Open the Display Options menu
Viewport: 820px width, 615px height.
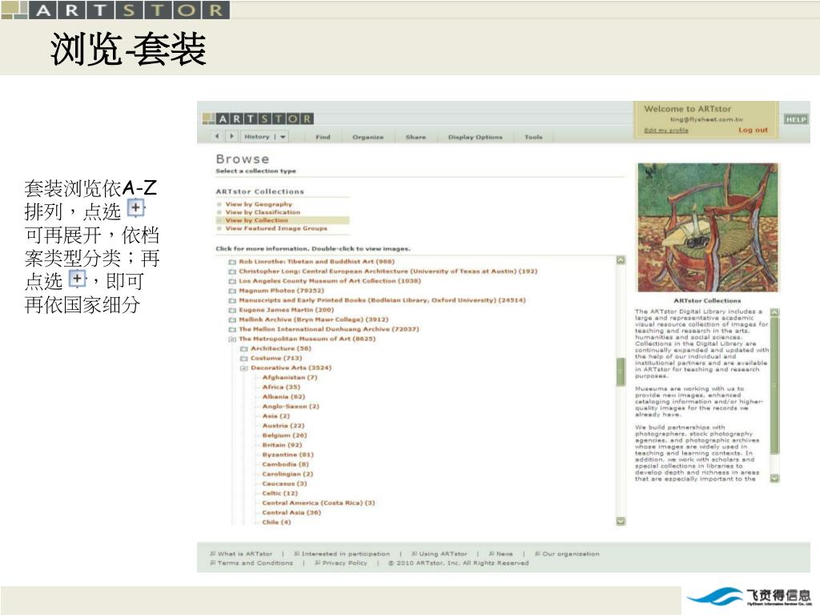[475, 137]
